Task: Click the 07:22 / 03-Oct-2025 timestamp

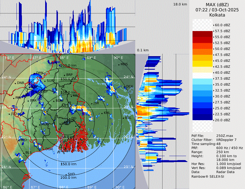Action: pyautogui.click(x=217, y=10)
